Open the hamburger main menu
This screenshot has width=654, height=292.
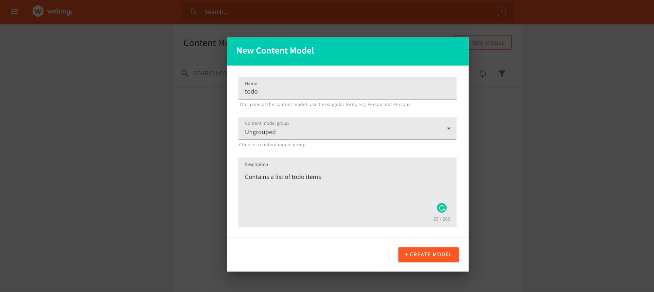coord(14,12)
